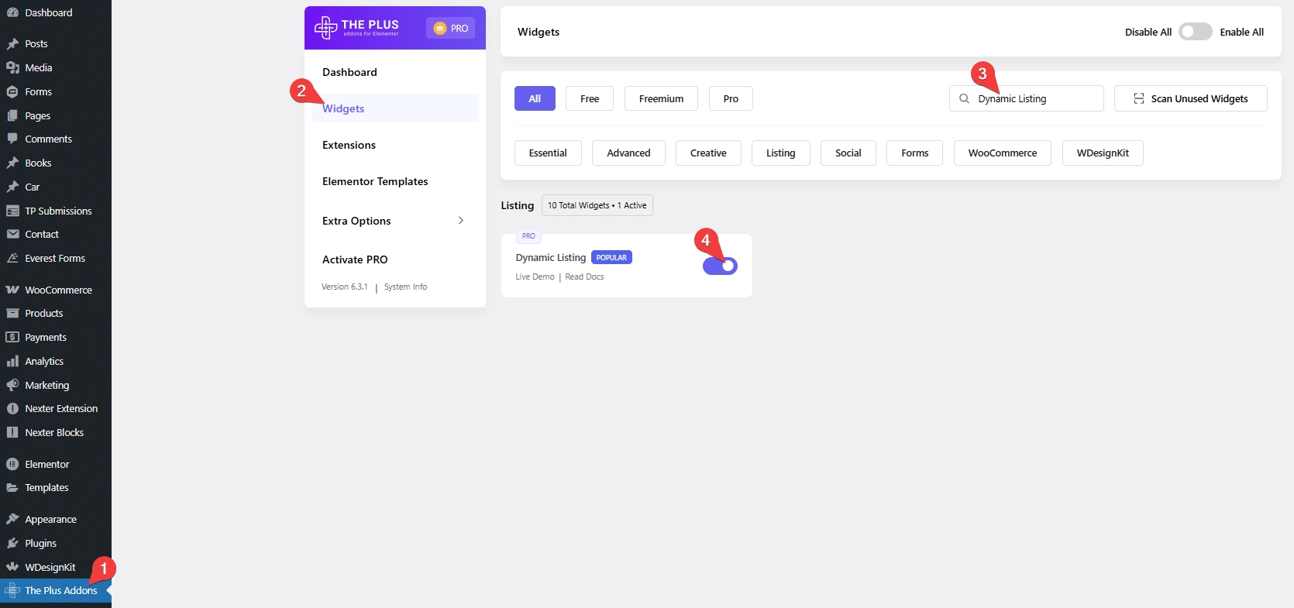Click the Analytics bar chart icon
1294x608 pixels.
(x=12, y=361)
